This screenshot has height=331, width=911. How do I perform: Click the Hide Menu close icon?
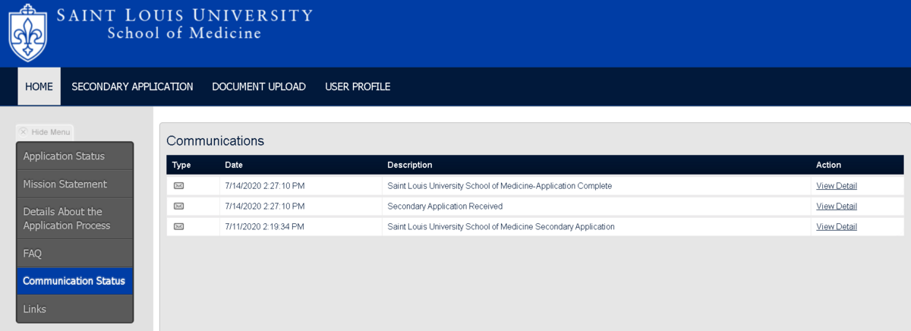point(24,131)
